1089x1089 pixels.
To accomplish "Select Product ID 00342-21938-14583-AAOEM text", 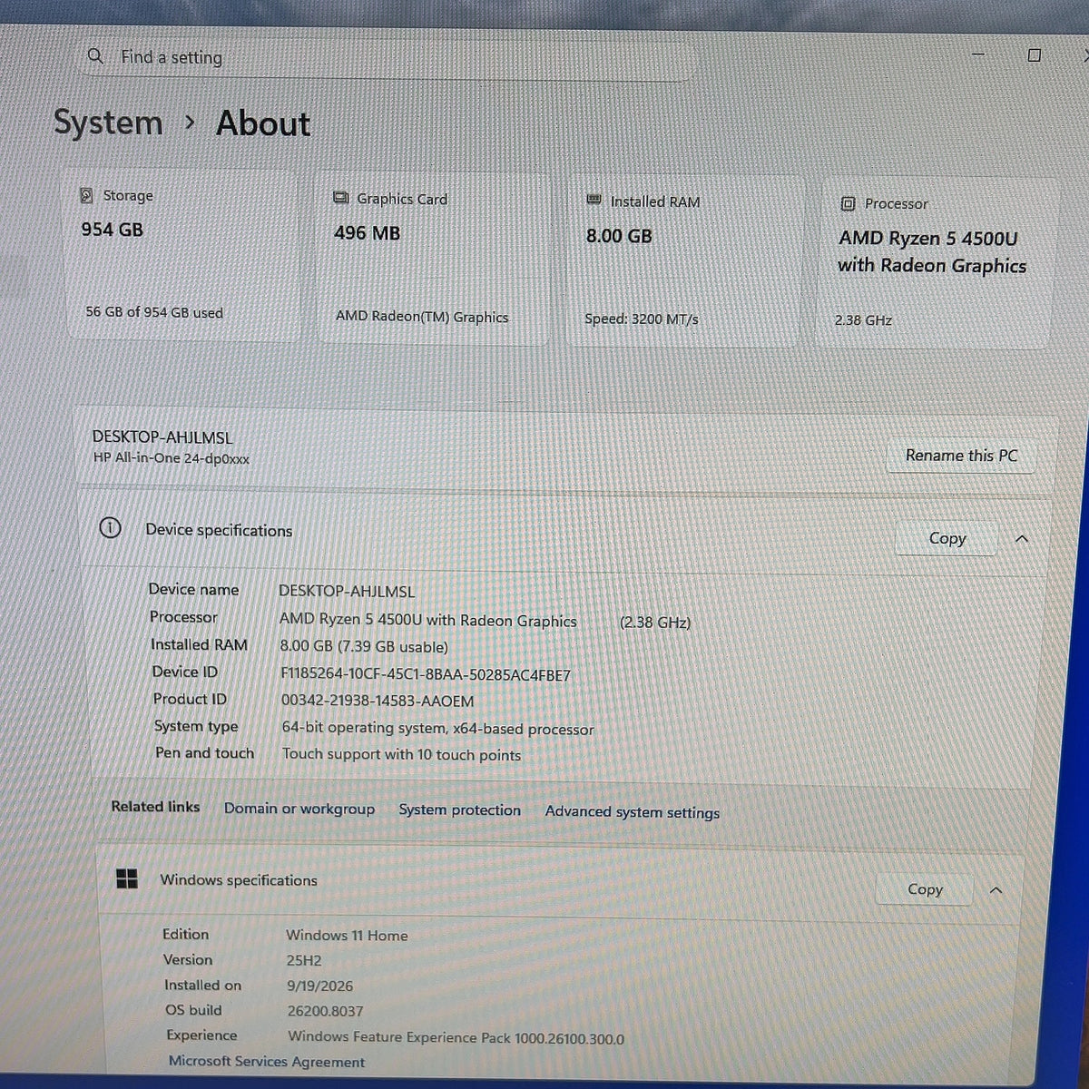I will point(378,701).
